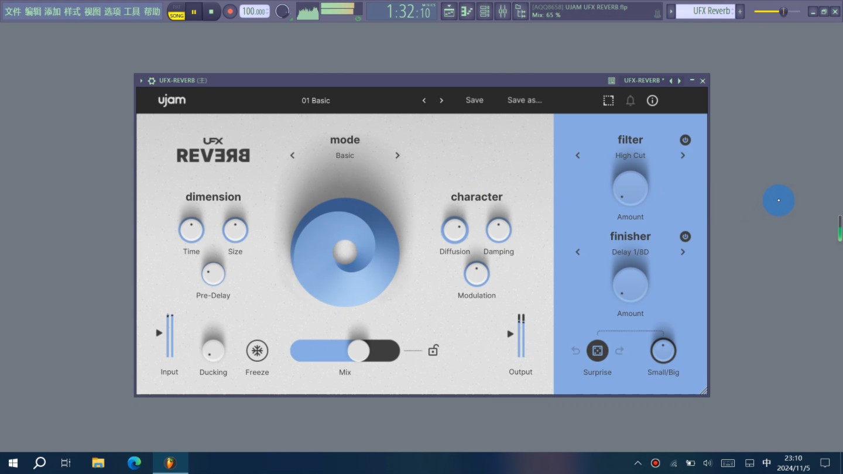Click the Size knob
843x474 pixels.
click(x=235, y=230)
